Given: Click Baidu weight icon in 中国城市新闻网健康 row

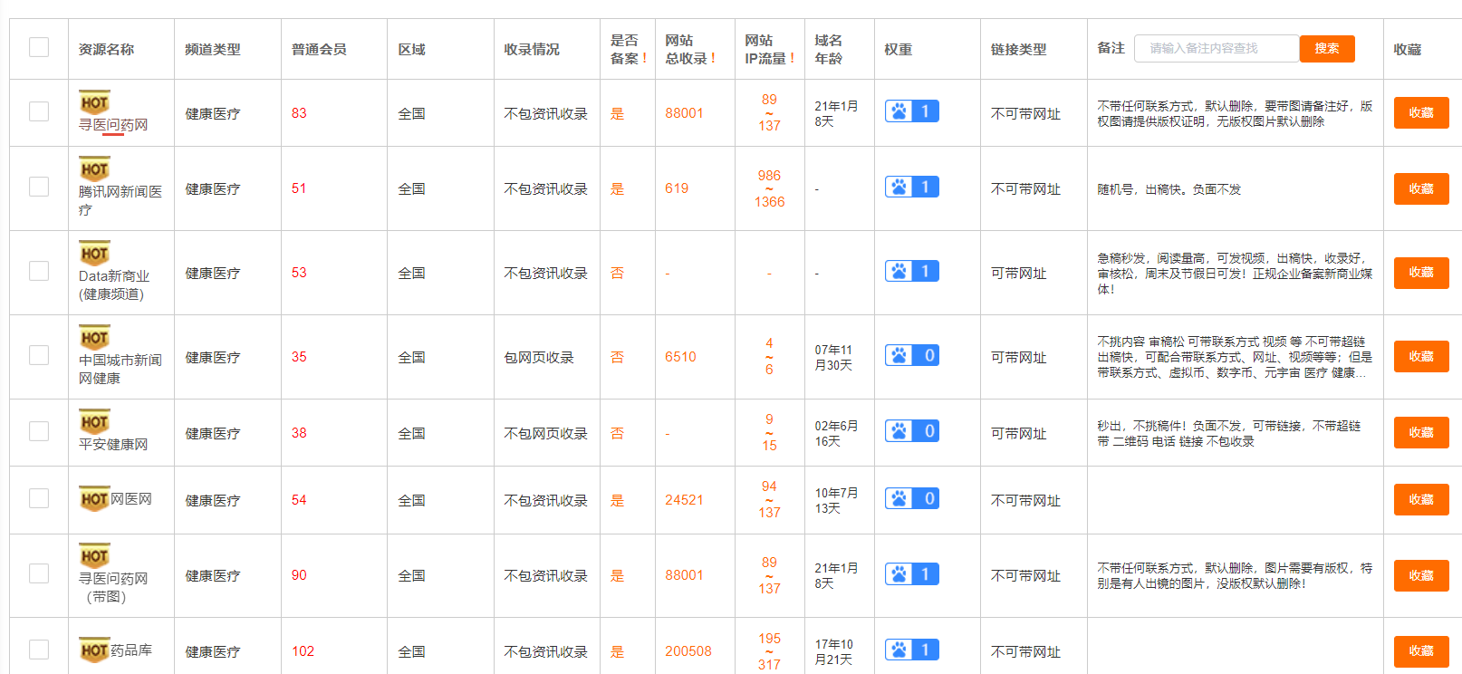Looking at the screenshot, I should [911, 355].
